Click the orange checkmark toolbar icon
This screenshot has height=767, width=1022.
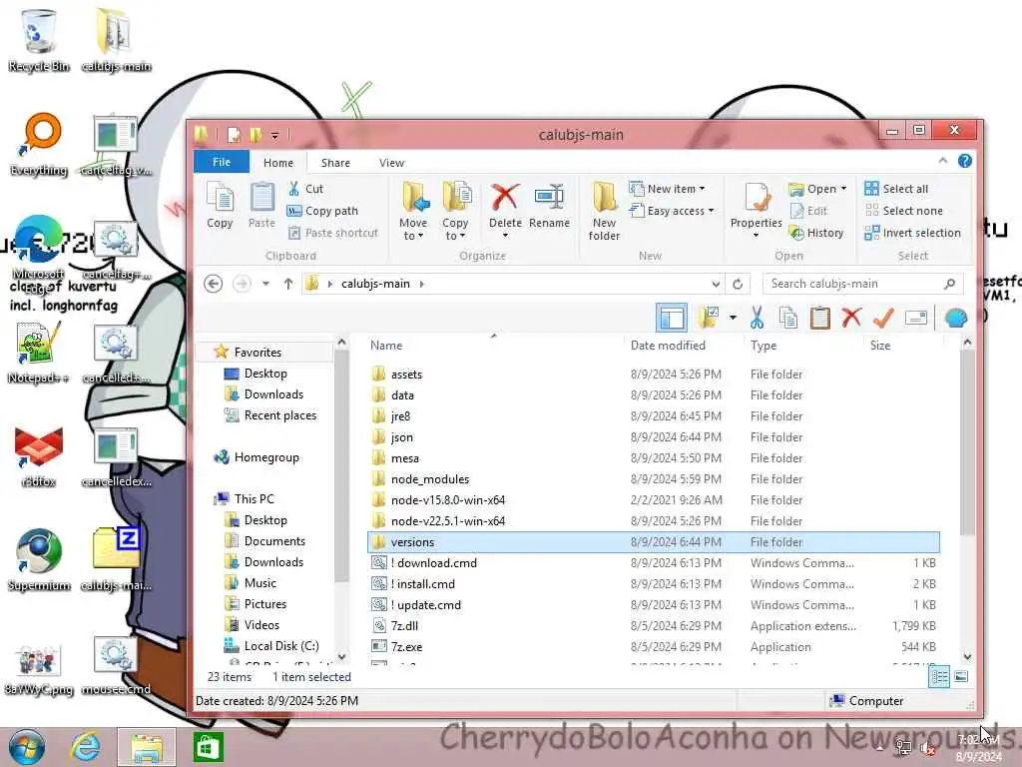coord(884,318)
